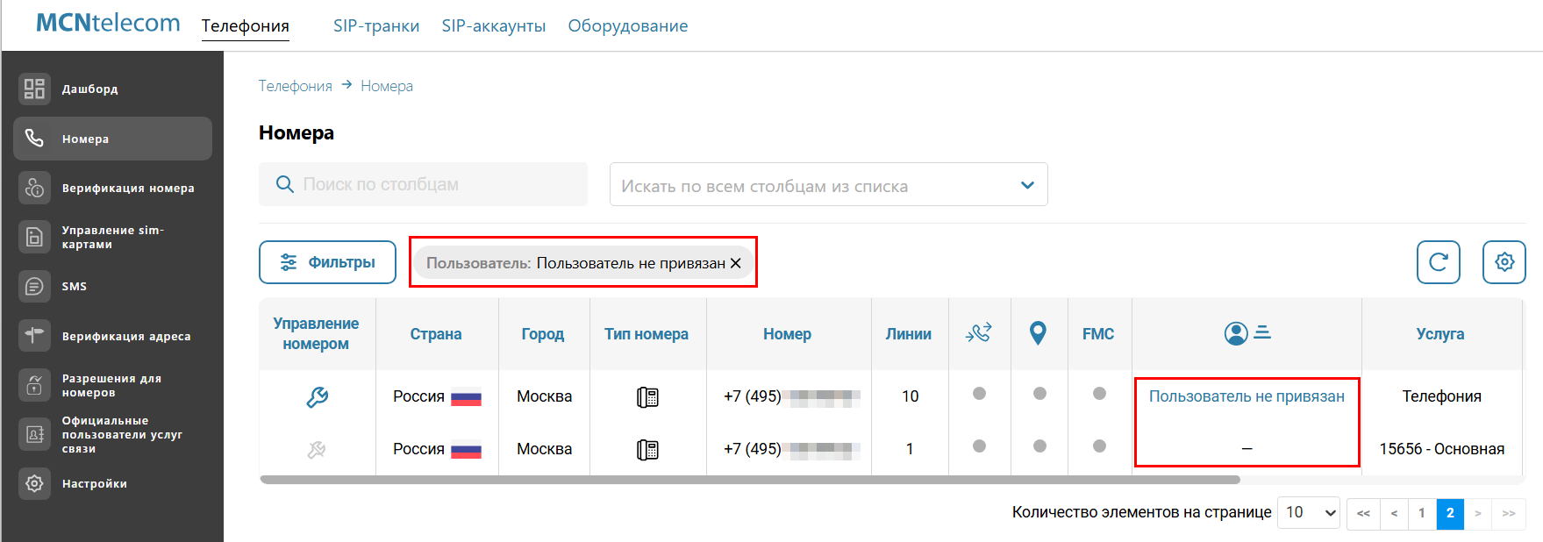
Task: Toggle forwarding indicator in first row
Action: coord(980,394)
